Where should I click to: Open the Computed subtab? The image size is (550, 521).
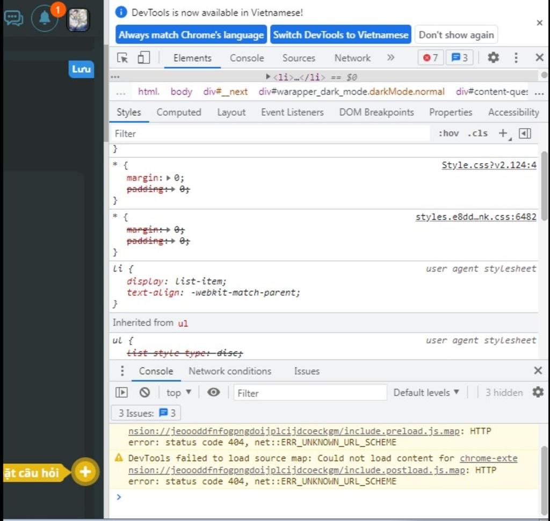click(178, 113)
